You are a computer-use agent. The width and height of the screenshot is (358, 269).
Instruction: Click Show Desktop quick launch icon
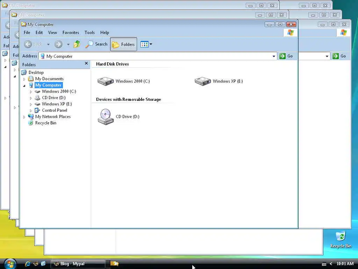[x=43, y=263]
